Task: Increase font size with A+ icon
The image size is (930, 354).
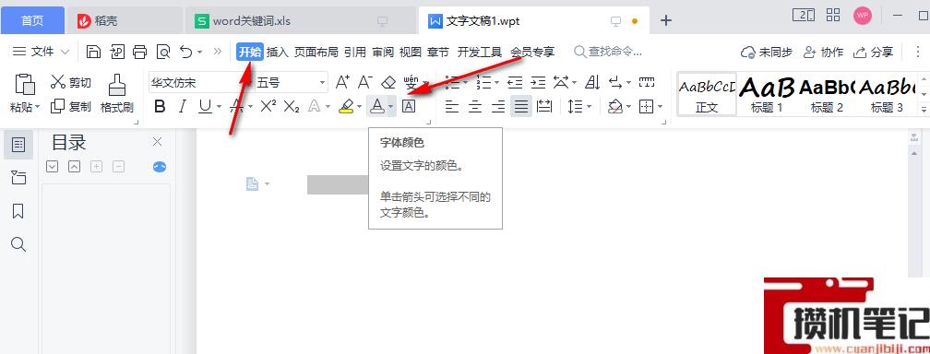Action: 343,82
